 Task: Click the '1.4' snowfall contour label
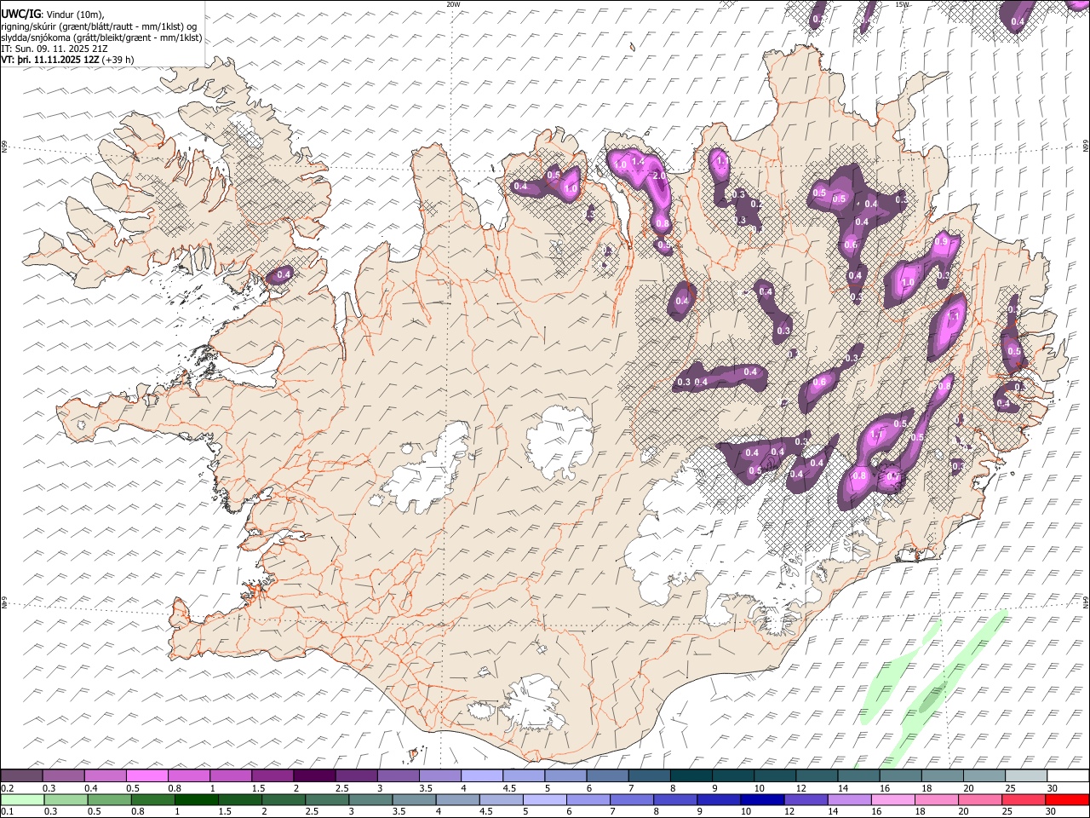[x=637, y=161]
